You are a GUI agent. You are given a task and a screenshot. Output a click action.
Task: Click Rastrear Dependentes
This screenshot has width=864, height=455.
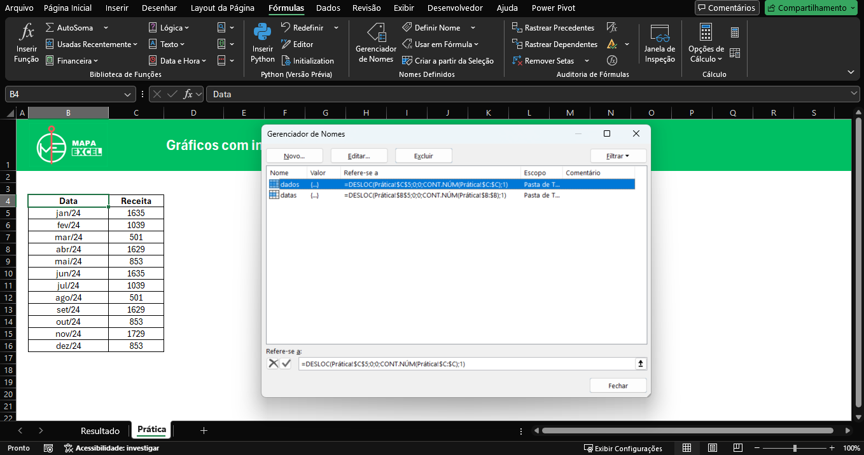[555, 44]
